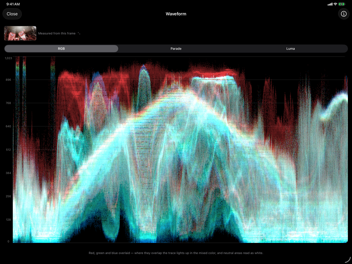Click the 640 axis label
The image size is (352, 264).
pyautogui.click(x=8, y=126)
